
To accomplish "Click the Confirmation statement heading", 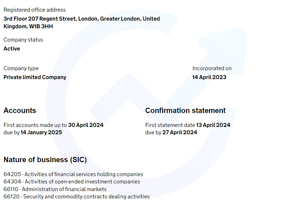I will [x=185, y=111].
